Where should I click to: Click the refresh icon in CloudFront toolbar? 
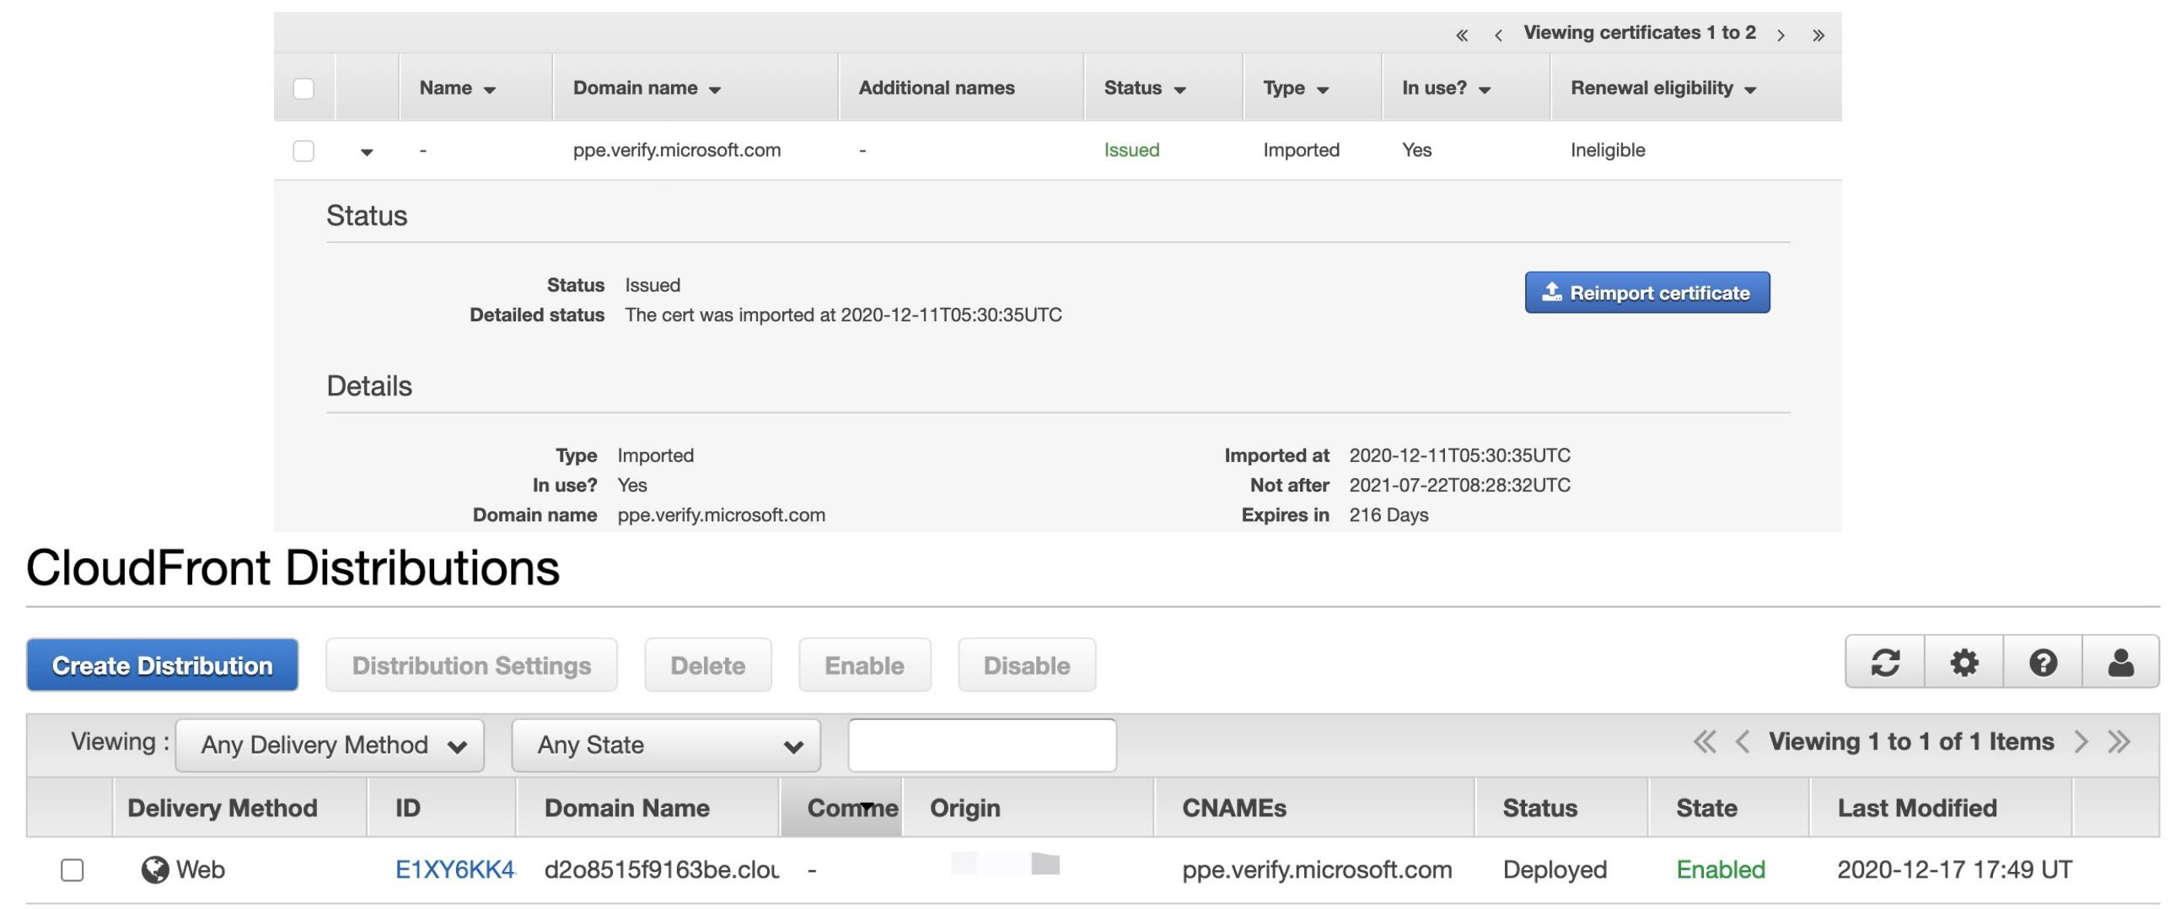click(x=1885, y=663)
